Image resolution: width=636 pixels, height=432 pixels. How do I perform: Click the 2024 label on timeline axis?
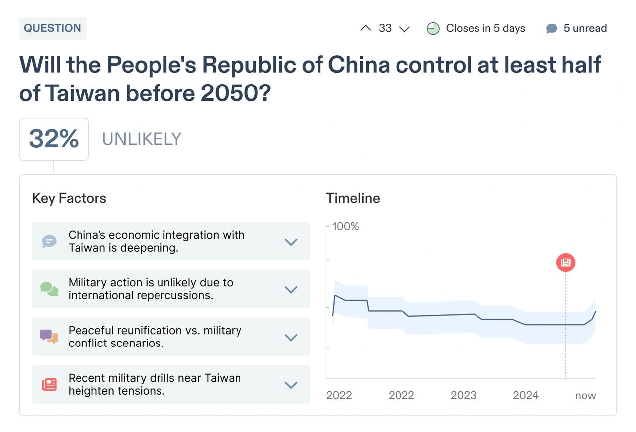click(525, 395)
